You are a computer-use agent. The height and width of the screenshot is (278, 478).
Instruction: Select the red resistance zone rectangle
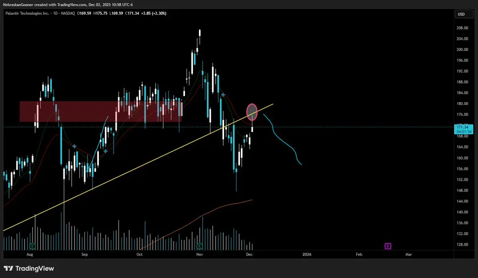(x=100, y=112)
